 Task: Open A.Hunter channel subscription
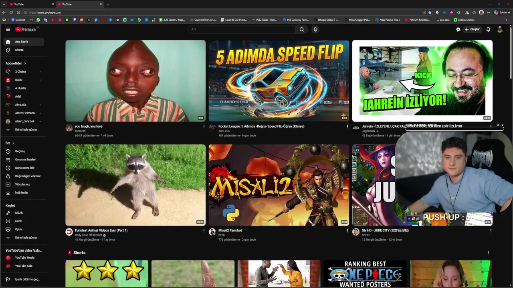[x=24, y=88]
